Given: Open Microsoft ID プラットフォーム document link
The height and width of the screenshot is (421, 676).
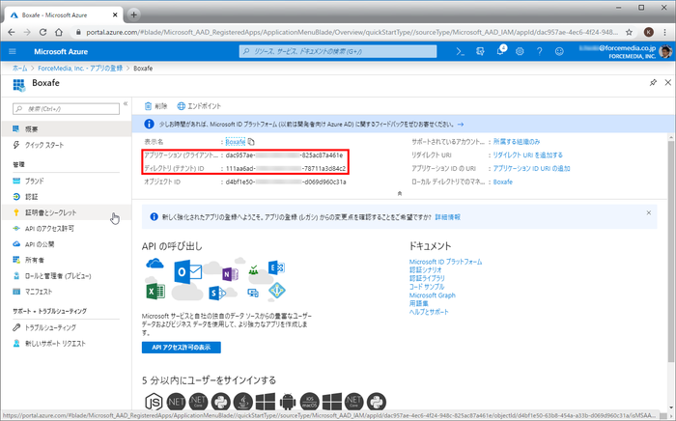Looking at the screenshot, I should tap(445, 262).
